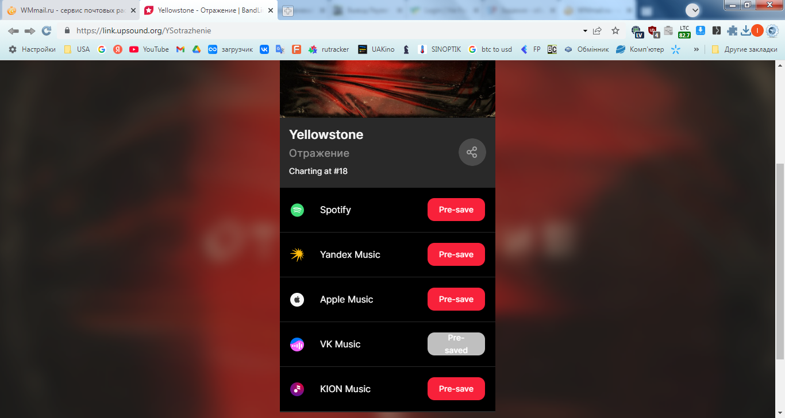Pre-save on Apple Music
The height and width of the screenshot is (418, 785).
[456, 299]
